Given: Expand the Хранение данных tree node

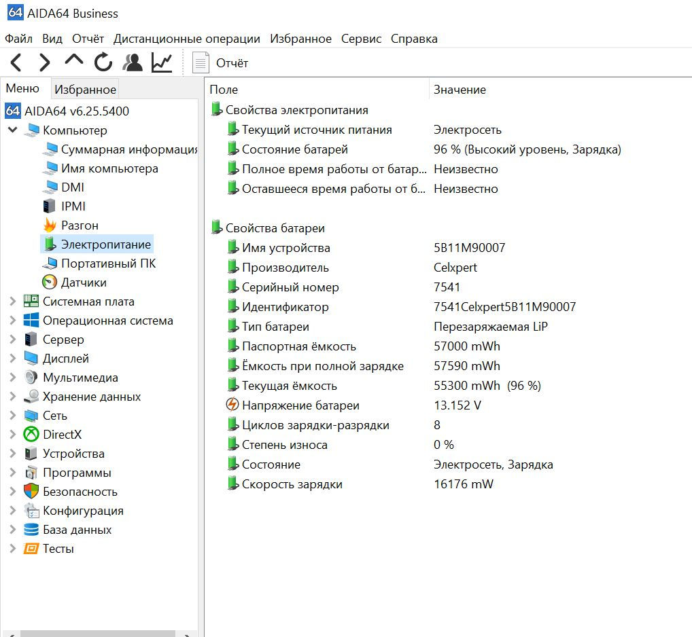Looking at the screenshot, I should [12, 397].
